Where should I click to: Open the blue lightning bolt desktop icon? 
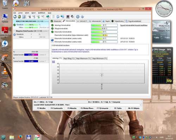(5, 46)
